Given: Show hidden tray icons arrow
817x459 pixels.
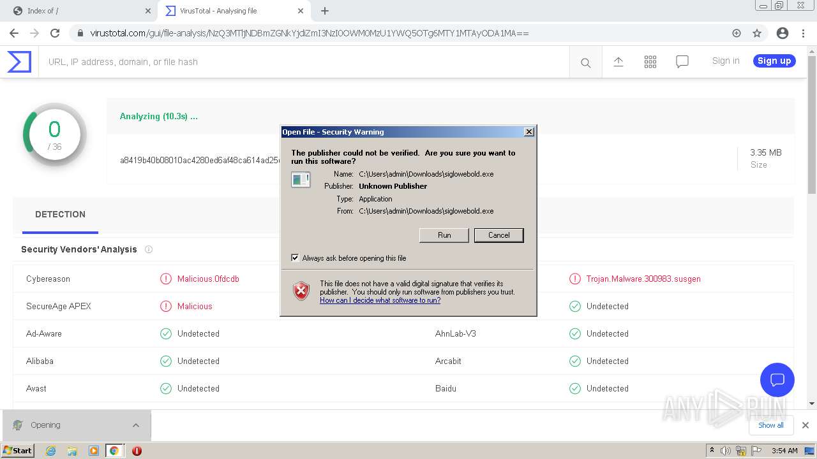Looking at the screenshot, I should pyautogui.click(x=712, y=451).
